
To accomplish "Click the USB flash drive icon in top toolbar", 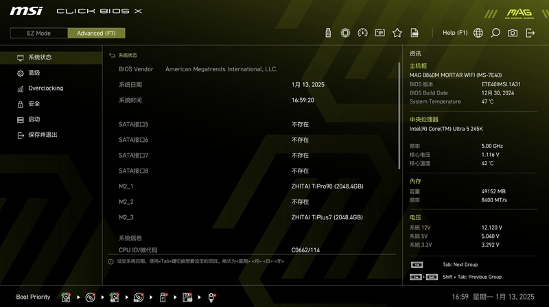I will [x=328, y=33].
